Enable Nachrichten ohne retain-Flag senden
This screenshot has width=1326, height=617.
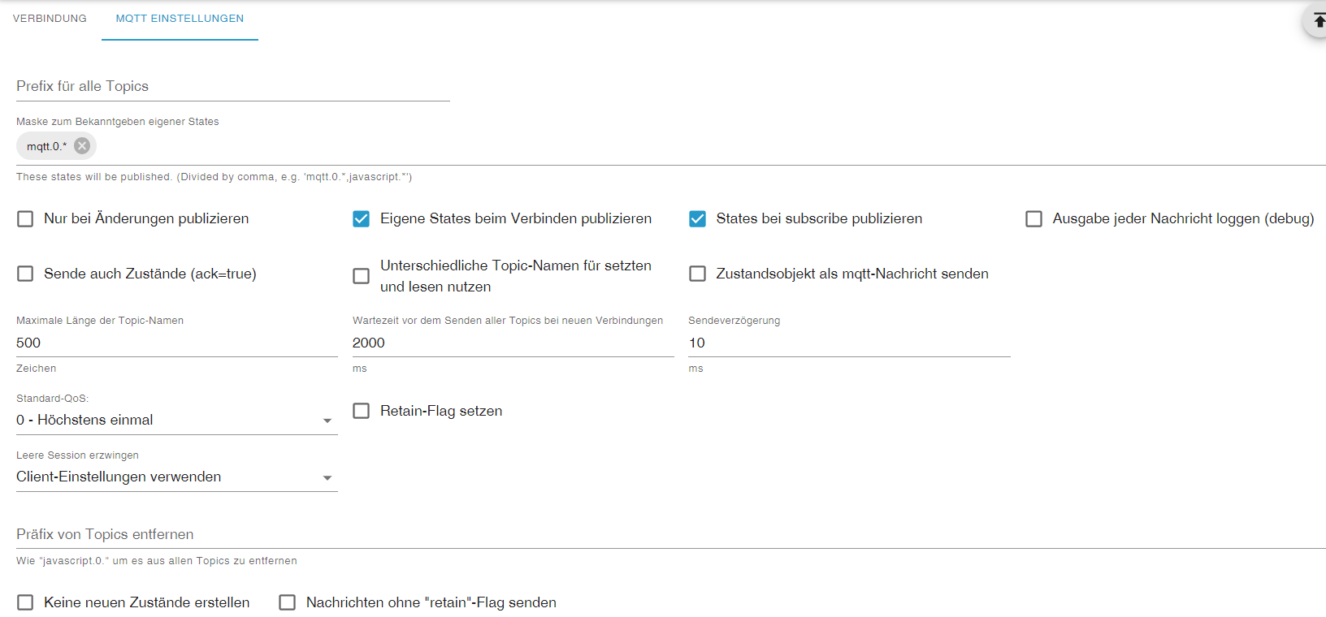point(287,602)
